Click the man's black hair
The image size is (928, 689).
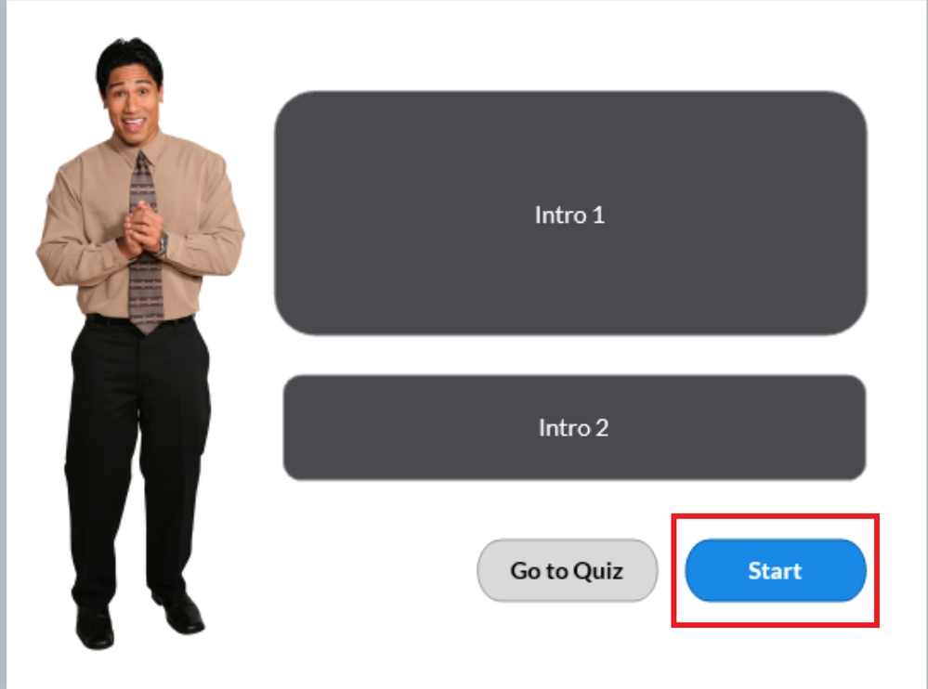(x=130, y=59)
